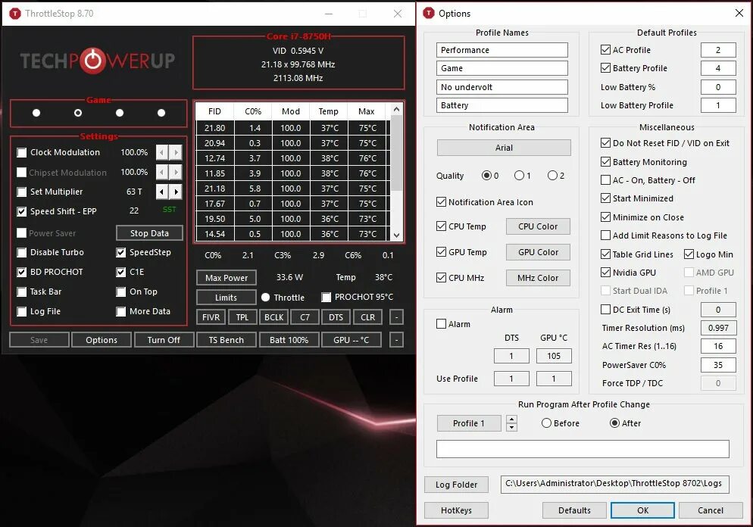The image size is (753, 527).
Task: Uncheck BD PROCHOT checkbox
Action: [22, 272]
